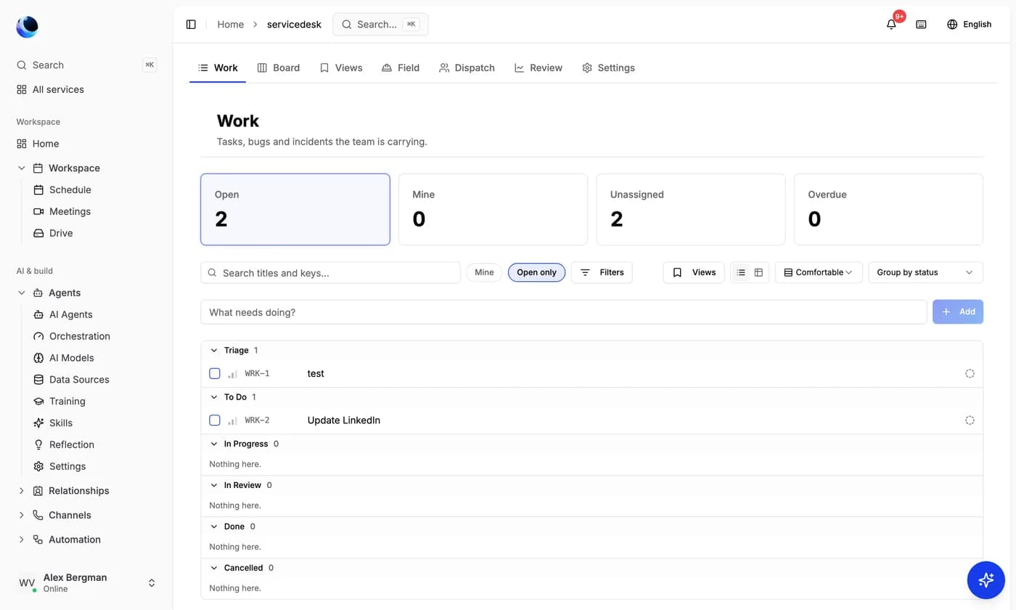Collapse the In Progress group
The width and height of the screenshot is (1016, 610).
tap(214, 444)
